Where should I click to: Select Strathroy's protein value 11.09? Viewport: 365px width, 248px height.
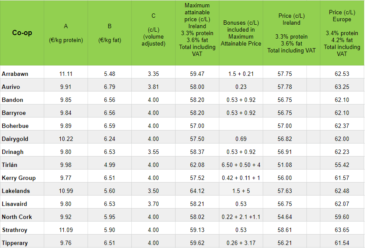[x=66, y=230]
